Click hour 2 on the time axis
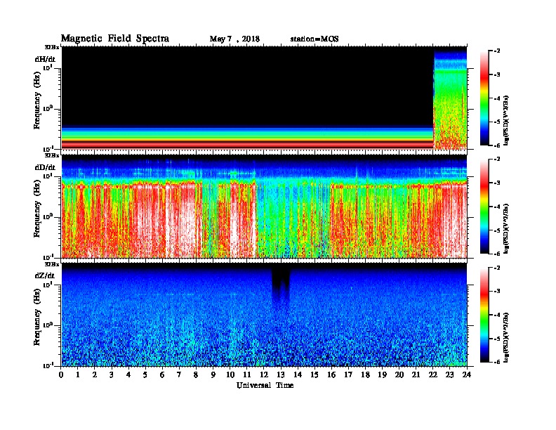556x430 pixels. [95, 374]
